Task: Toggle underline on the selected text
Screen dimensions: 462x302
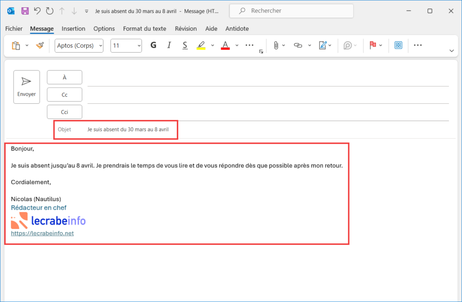Action: coord(185,45)
